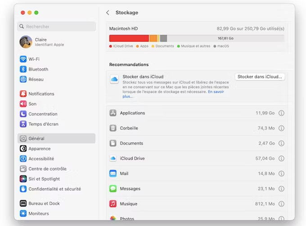Click the Applications App Store row icon
Image resolution: width=306 pixels, height=226 pixels.
[x=113, y=113]
